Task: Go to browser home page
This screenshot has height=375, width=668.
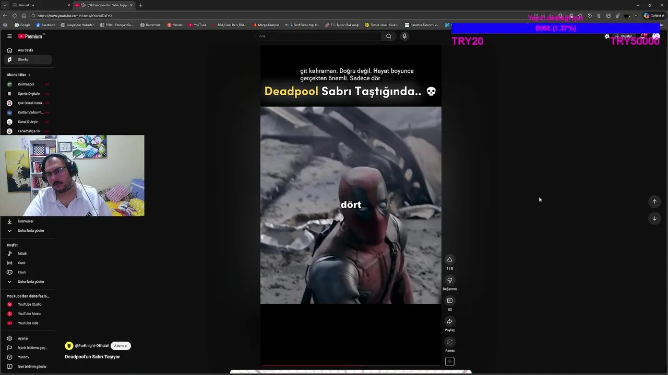Action: pyautogui.click(x=23, y=16)
